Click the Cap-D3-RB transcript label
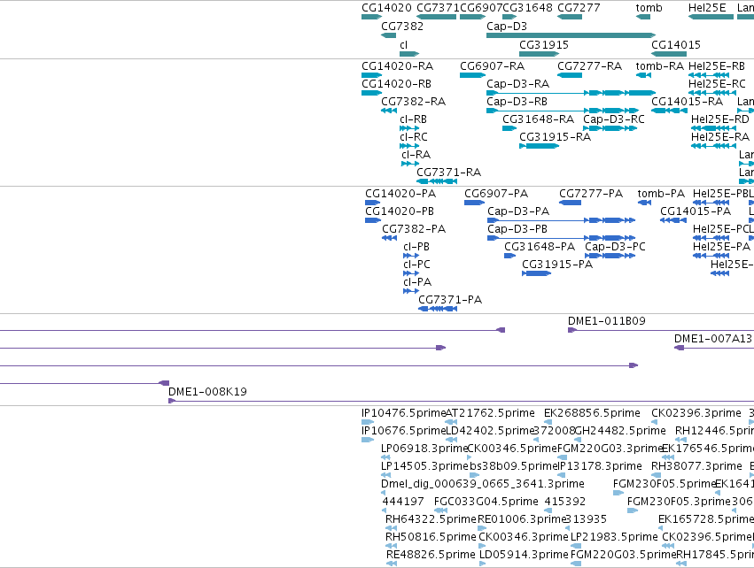This screenshot has width=754, height=568. click(x=517, y=102)
